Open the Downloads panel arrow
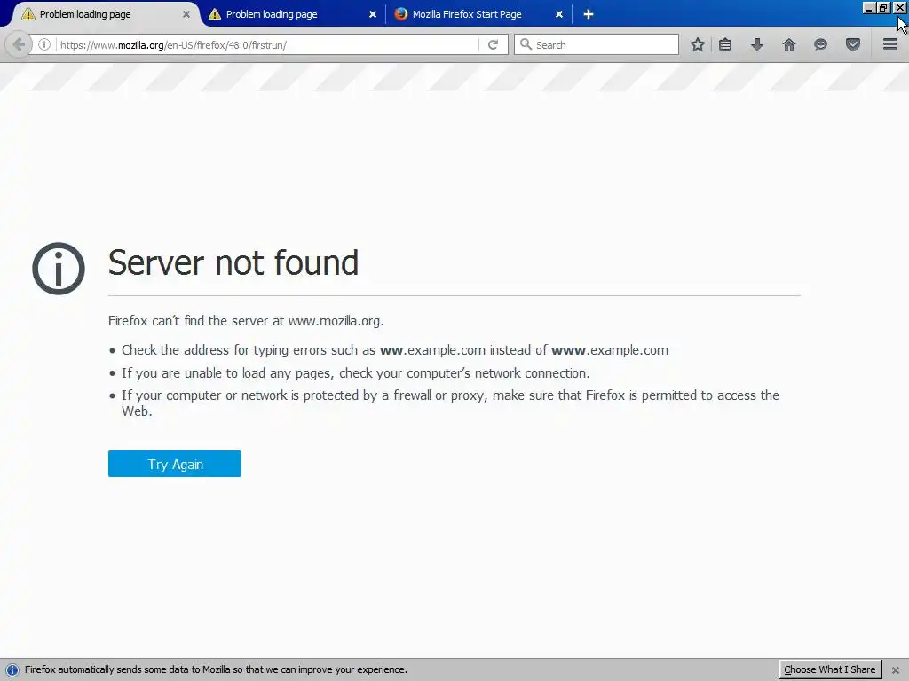Screen dimensions: 909x681 (757, 44)
